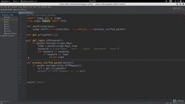Expand the folded get_url function body
The width and height of the screenshot is (185, 104).
pos(56,35)
